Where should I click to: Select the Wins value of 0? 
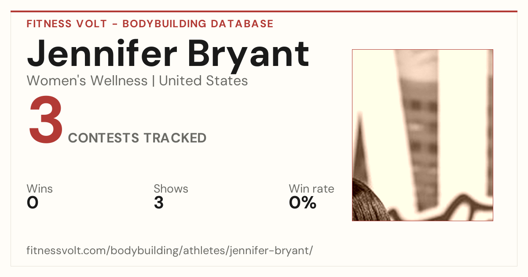click(x=33, y=203)
